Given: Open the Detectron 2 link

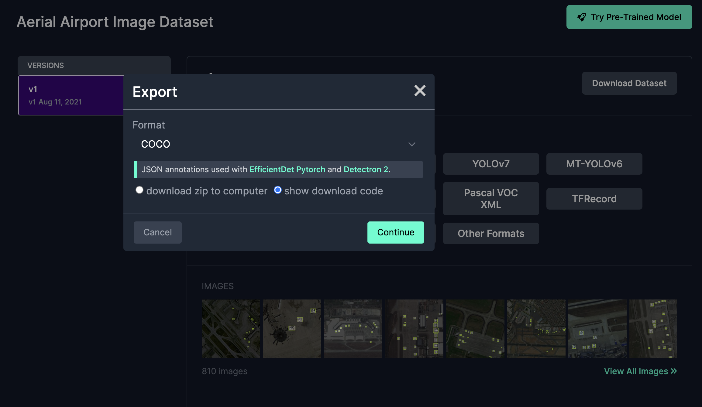Looking at the screenshot, I should [x=366, y=169].
